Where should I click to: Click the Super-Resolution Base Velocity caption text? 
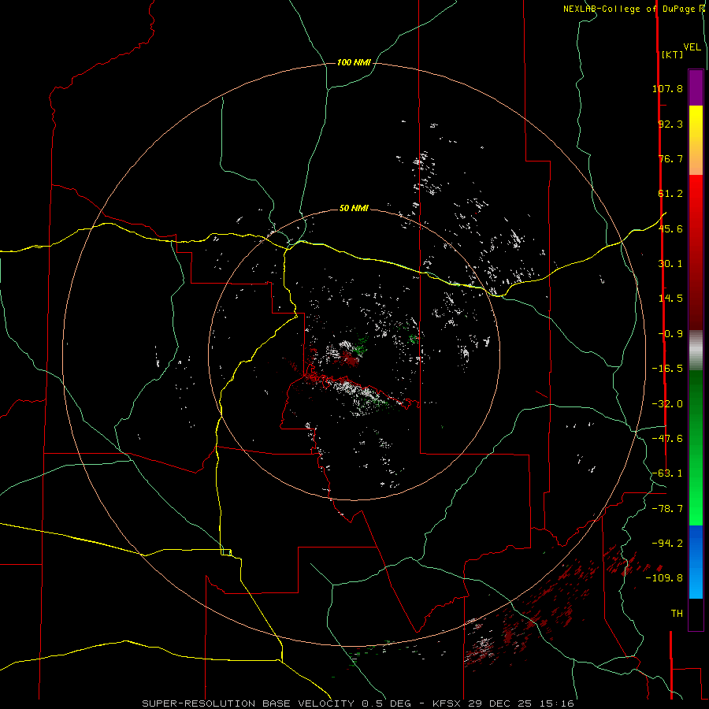click(x=358, y=703)
